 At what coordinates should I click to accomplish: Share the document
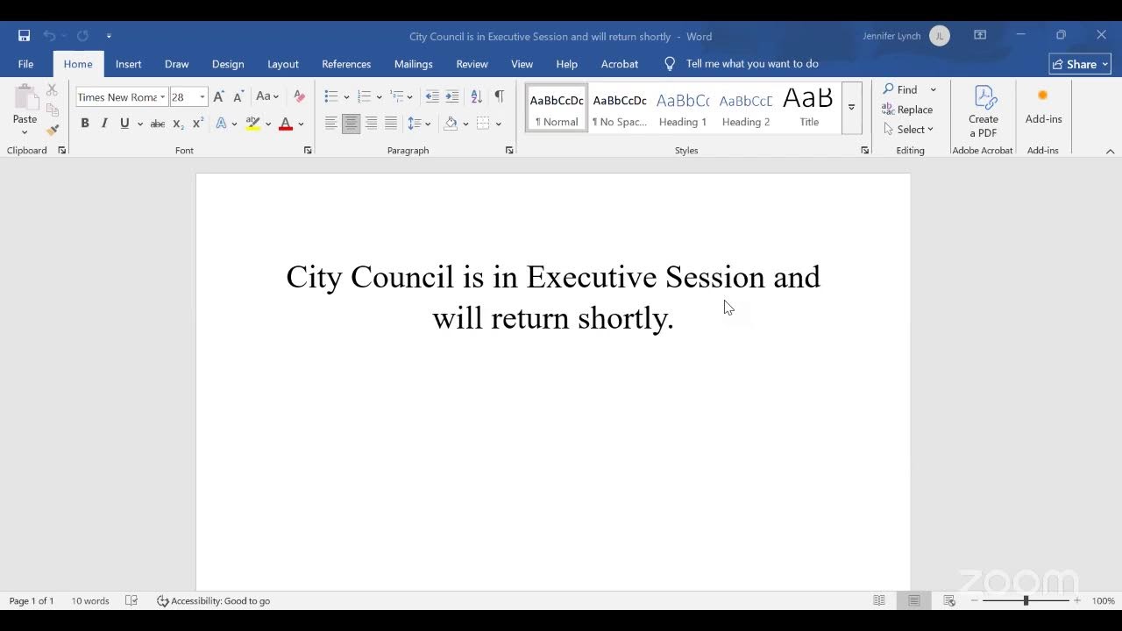[1080, 64]
